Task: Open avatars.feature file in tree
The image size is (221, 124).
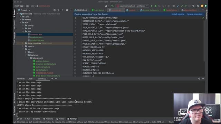Action: (42, 61)
